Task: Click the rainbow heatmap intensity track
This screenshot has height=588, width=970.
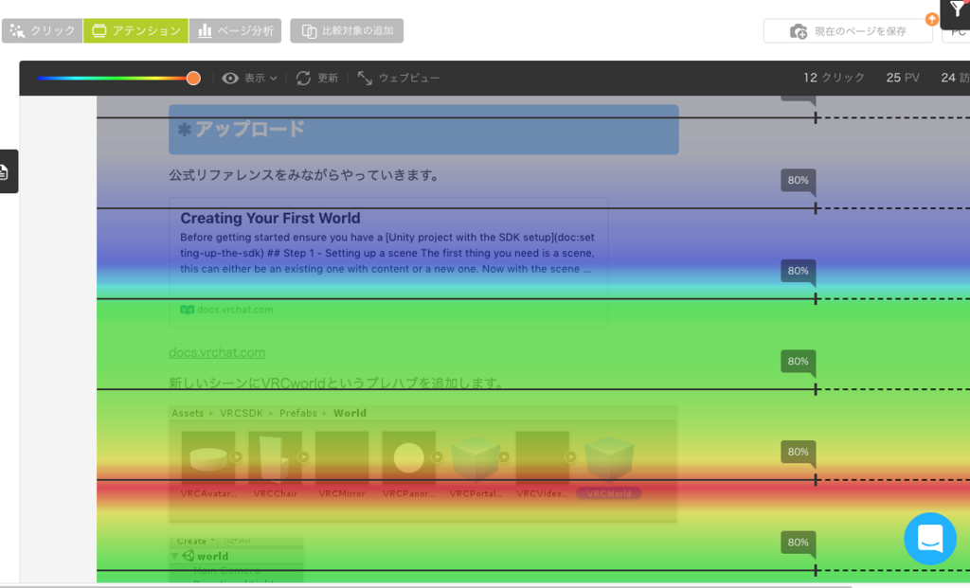Action: click(115, 78)
